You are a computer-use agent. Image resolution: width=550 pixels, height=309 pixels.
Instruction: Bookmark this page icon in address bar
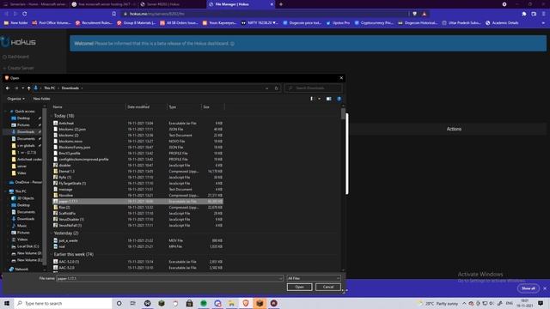[114, 14]
